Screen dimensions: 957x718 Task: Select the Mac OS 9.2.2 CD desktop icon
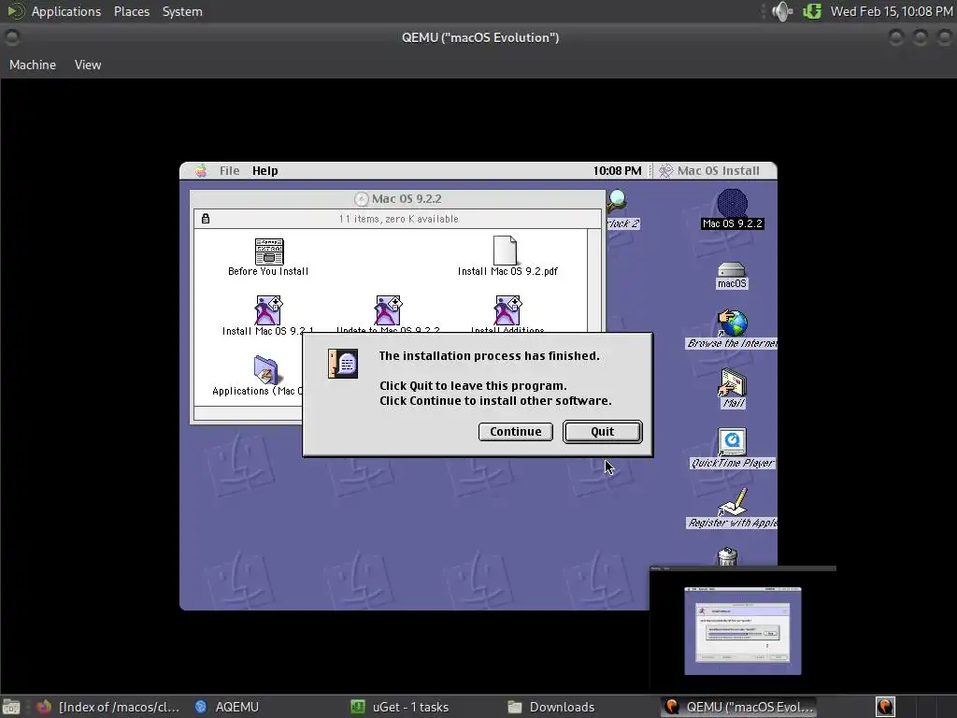pos(732,203)
